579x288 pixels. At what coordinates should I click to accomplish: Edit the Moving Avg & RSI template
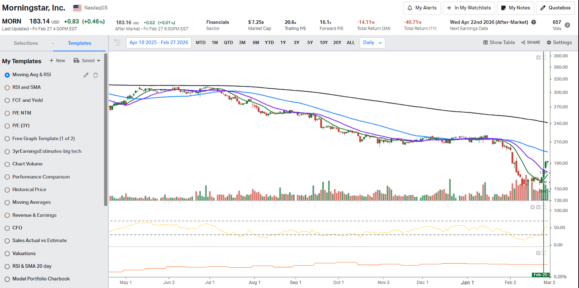[x=86, y=75]
